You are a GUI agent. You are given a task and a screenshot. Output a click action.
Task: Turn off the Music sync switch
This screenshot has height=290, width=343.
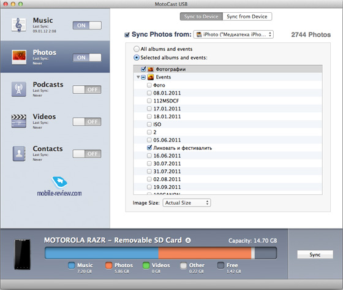point(87,25)
